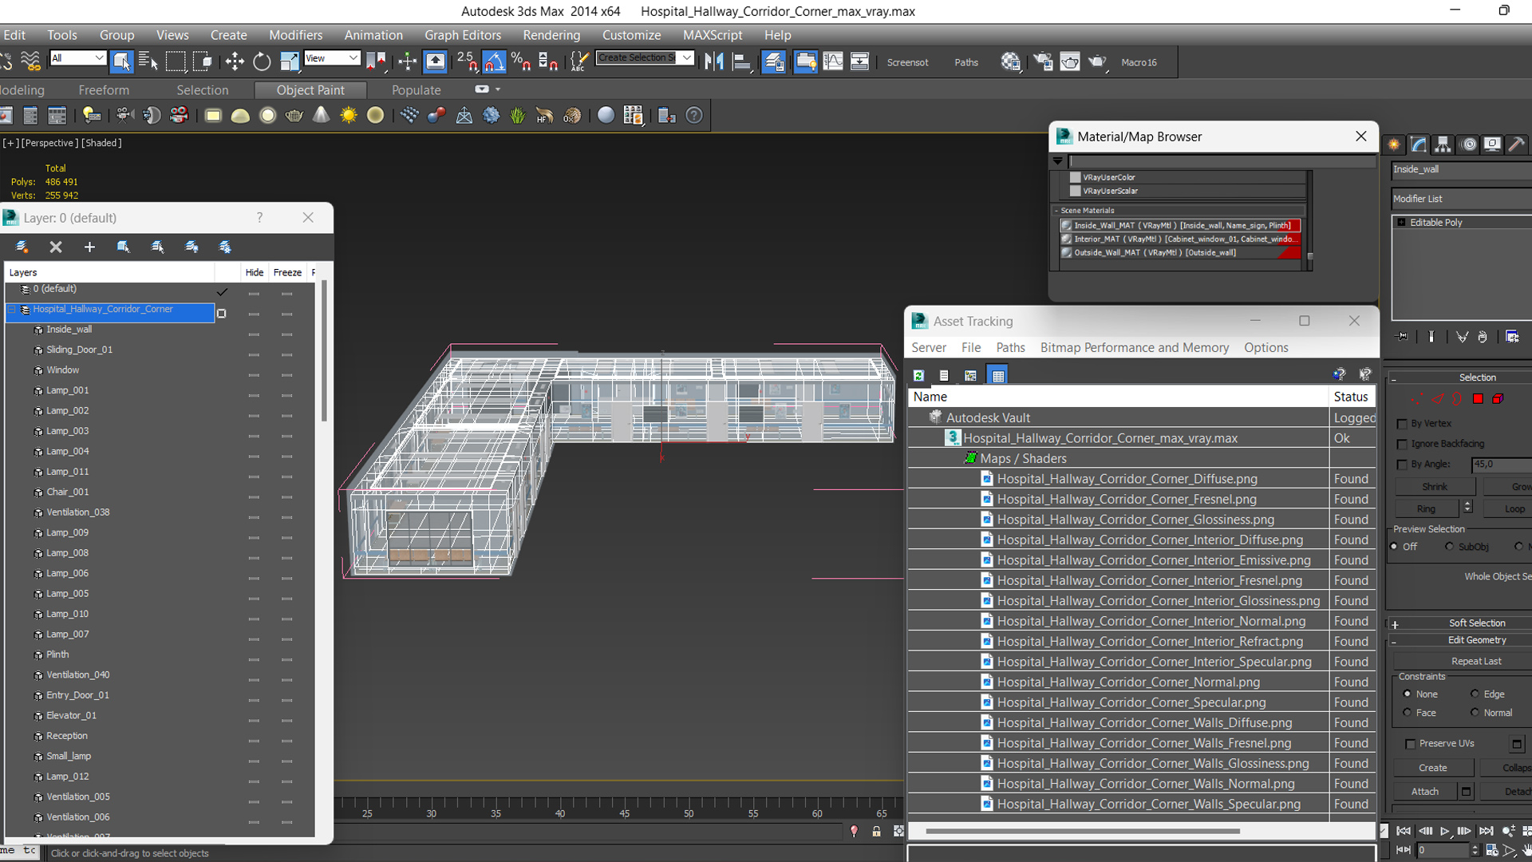Click the Select Object tool icon
Screen dimensions: 1532x862
coord(122,62)
